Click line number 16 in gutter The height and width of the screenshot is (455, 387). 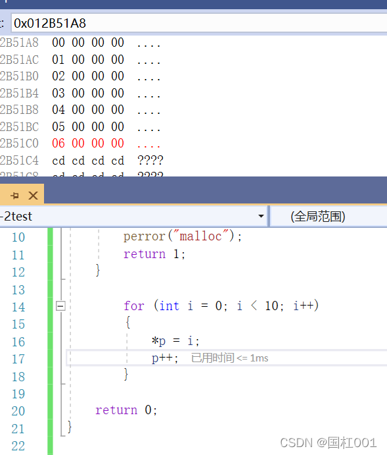18,342
